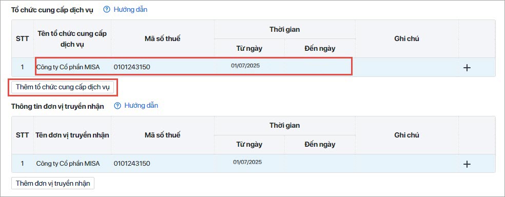This screenshot has width=505, height=197.
Task: Click the question mark icon beside Thông tin đơn vị truyền nhận
Action: [x=118, y=106]
